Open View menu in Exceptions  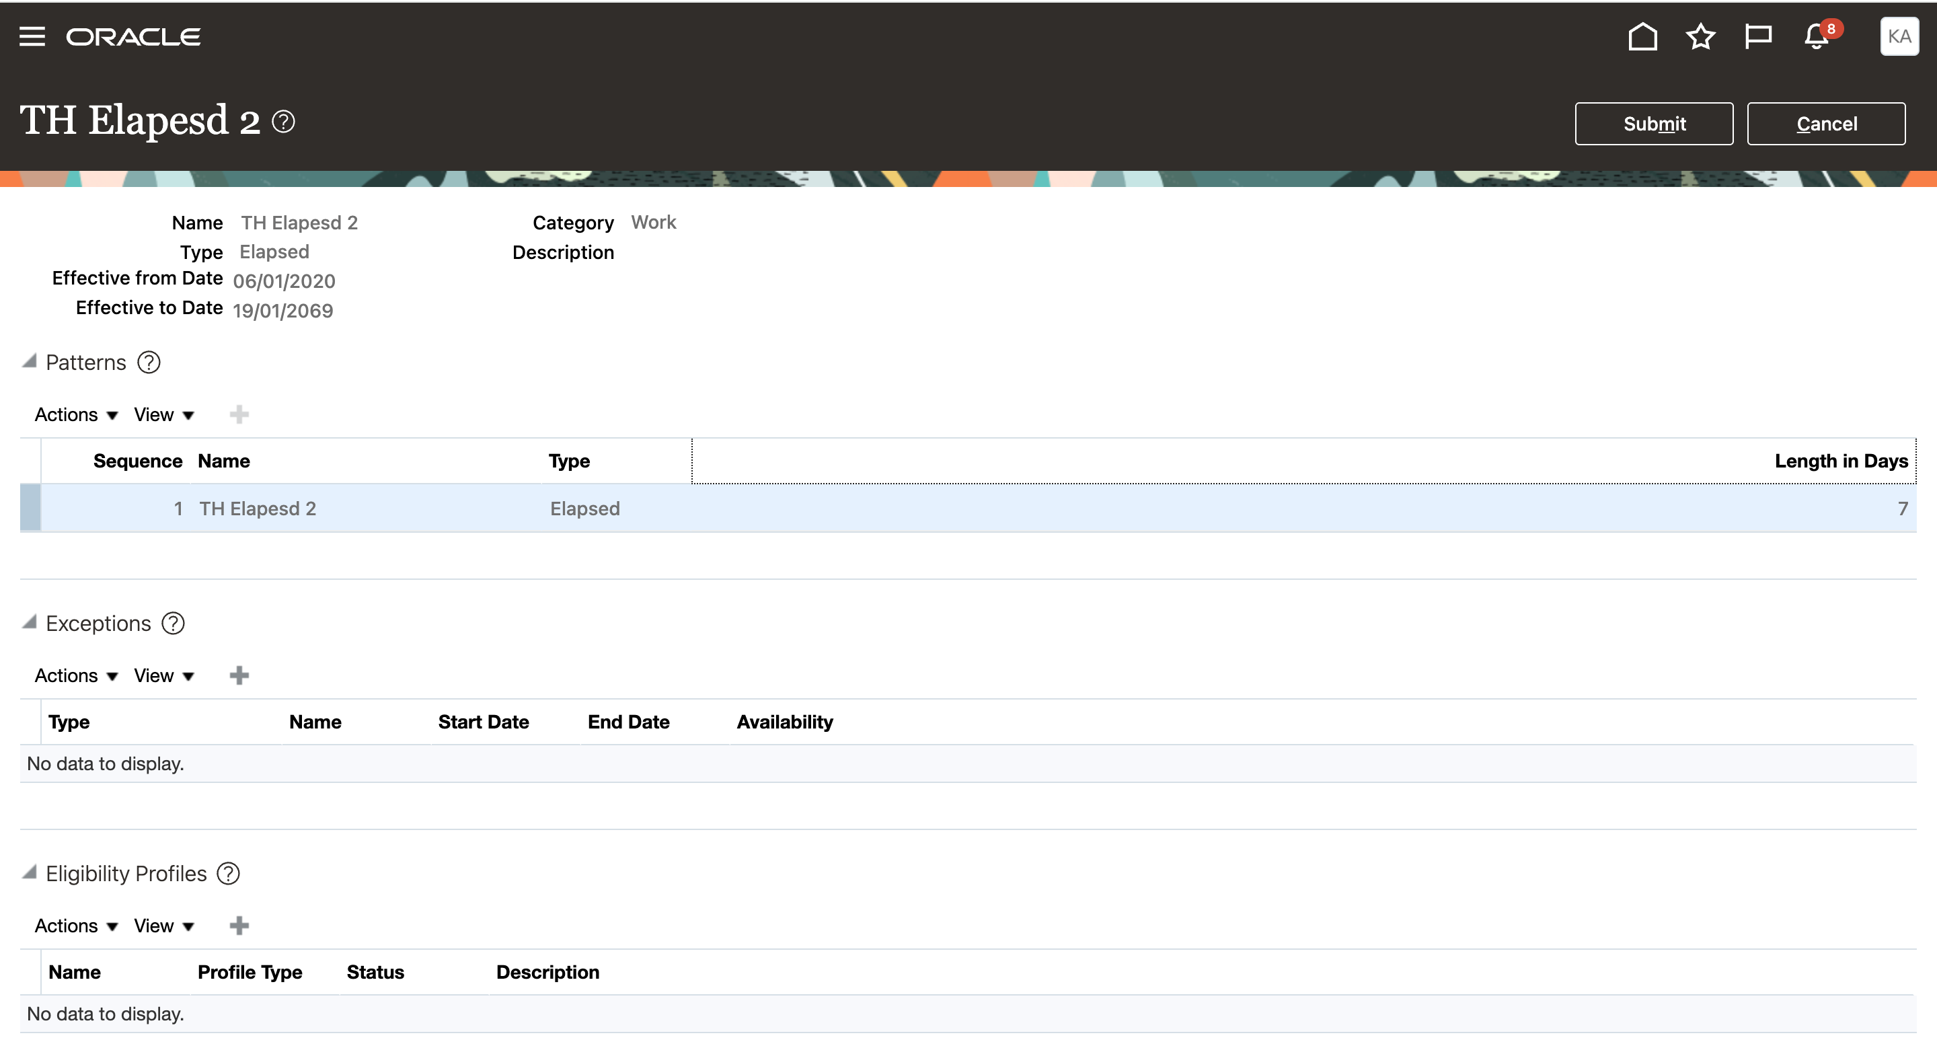[x=164, y=676]
